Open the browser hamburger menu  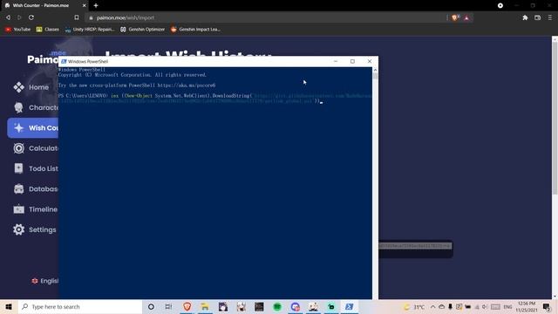tap(550, 17)
